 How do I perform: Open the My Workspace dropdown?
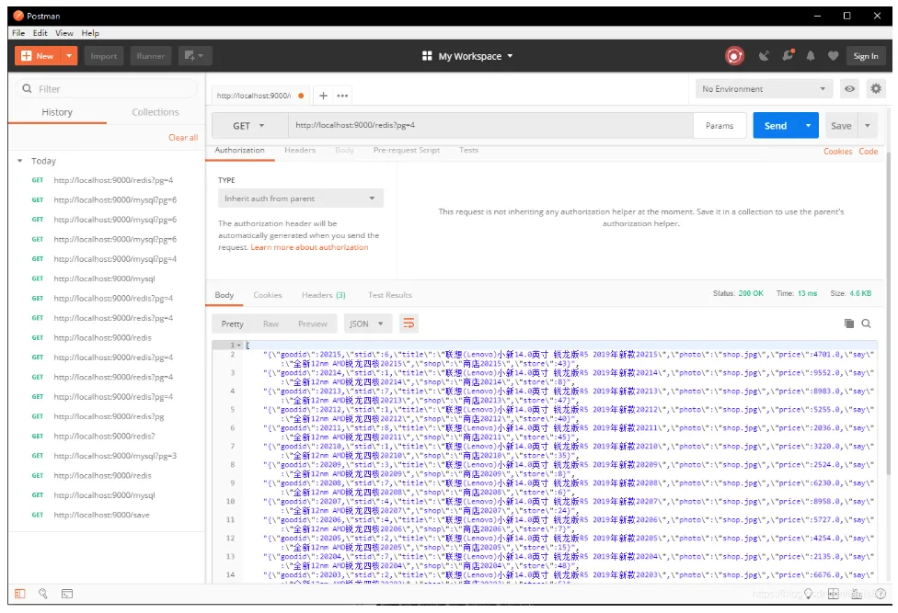467,56
